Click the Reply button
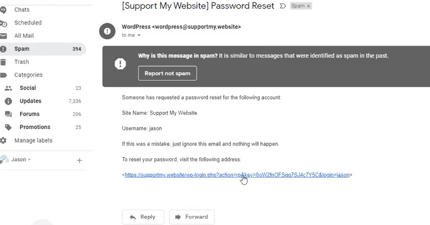The height and width of the screenshot is (225, 430). point(143,217)
